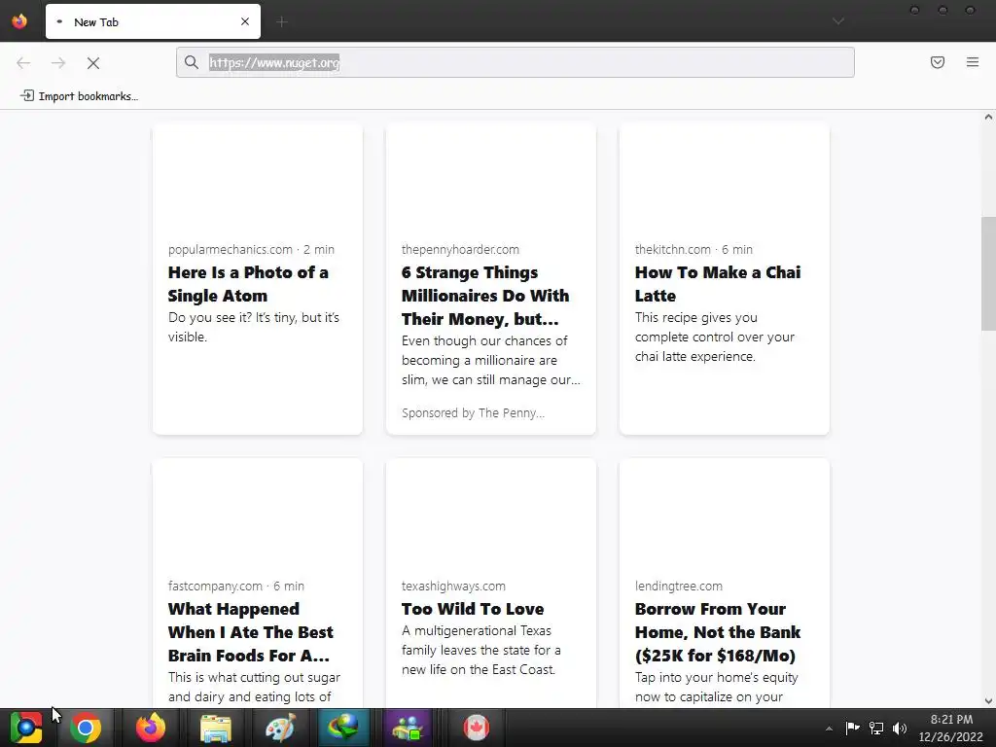Open the Firefox application menu
The image size is (996, 747).
(x=973, y=62)
